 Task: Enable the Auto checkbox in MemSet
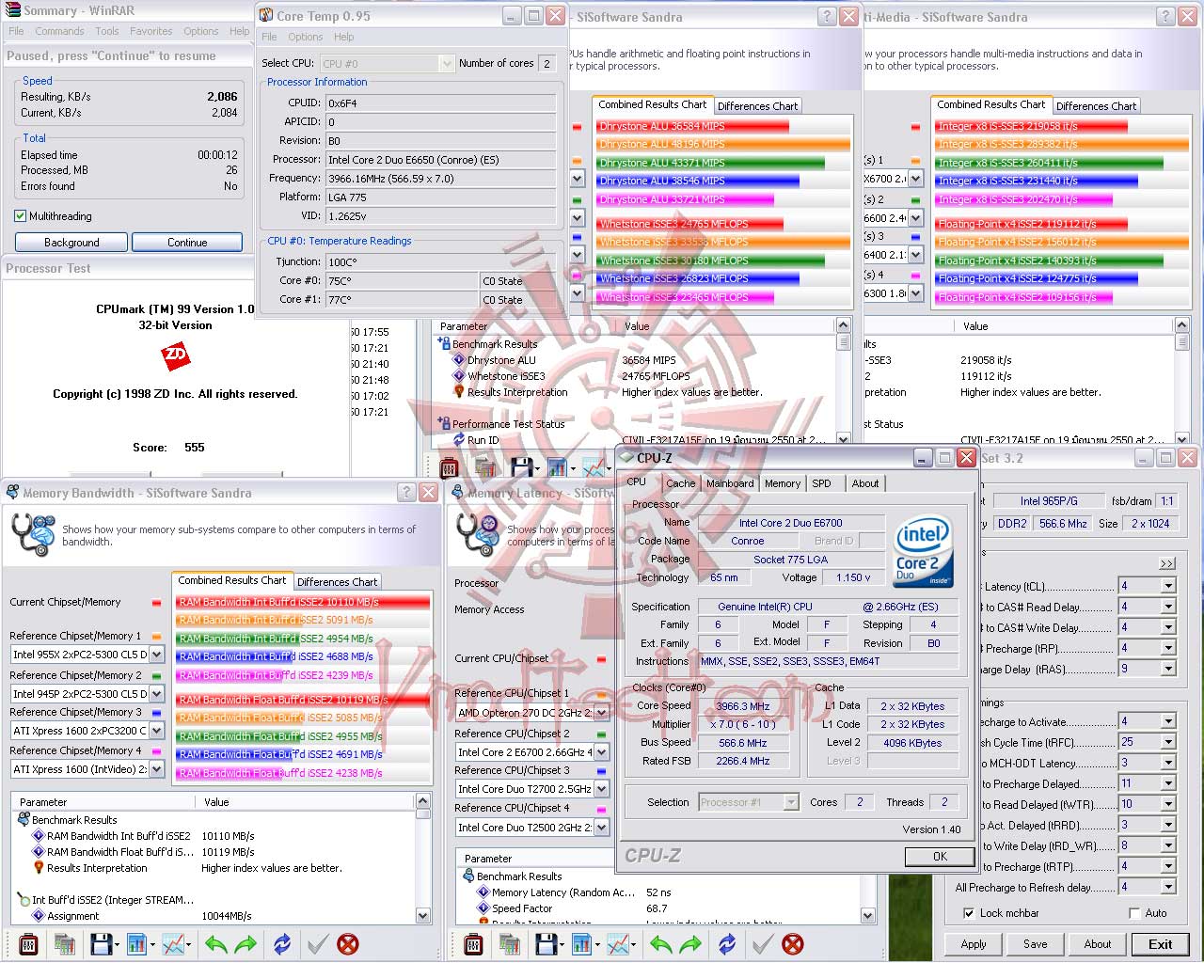point(1134,913)
